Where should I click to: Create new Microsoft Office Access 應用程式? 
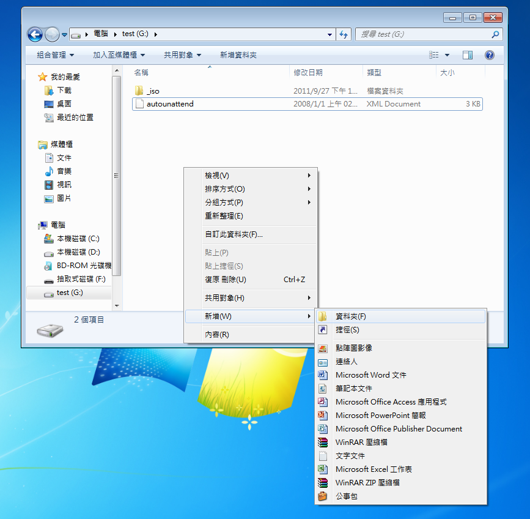tap(401, 402)
